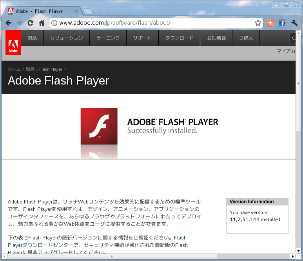The height and width of the screenshot is (261, 303).
Task: Click the horizontal scrollbar left arrow
Action: click(4, 256)
